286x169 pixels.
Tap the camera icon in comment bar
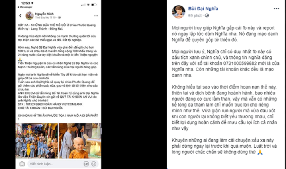tap(22, 164)
